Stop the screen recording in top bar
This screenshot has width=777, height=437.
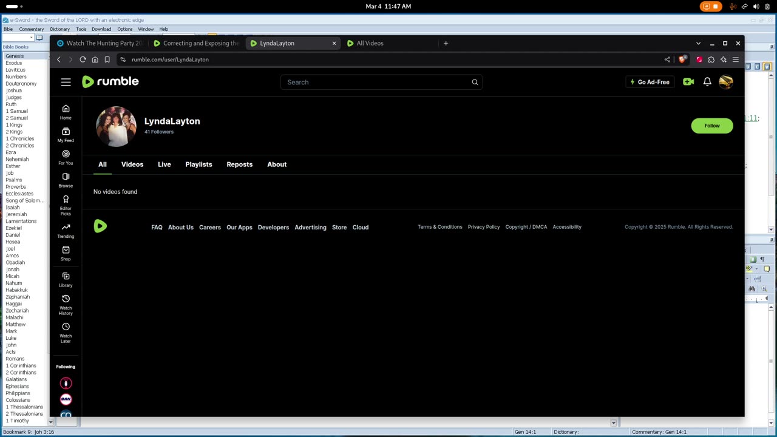point(710,6)
